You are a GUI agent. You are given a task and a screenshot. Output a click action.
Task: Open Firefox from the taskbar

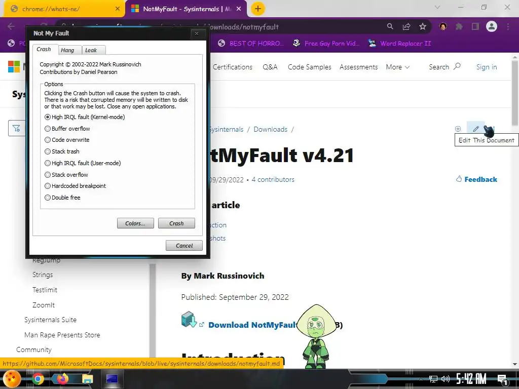(x=62, y=379)
